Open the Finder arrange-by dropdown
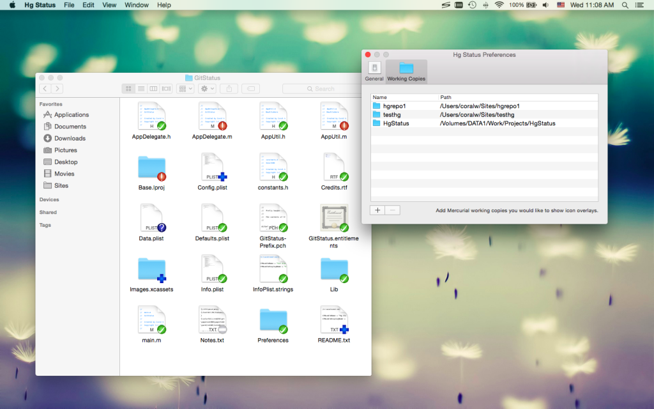This screenshot has width=654, height=409. 185,88
